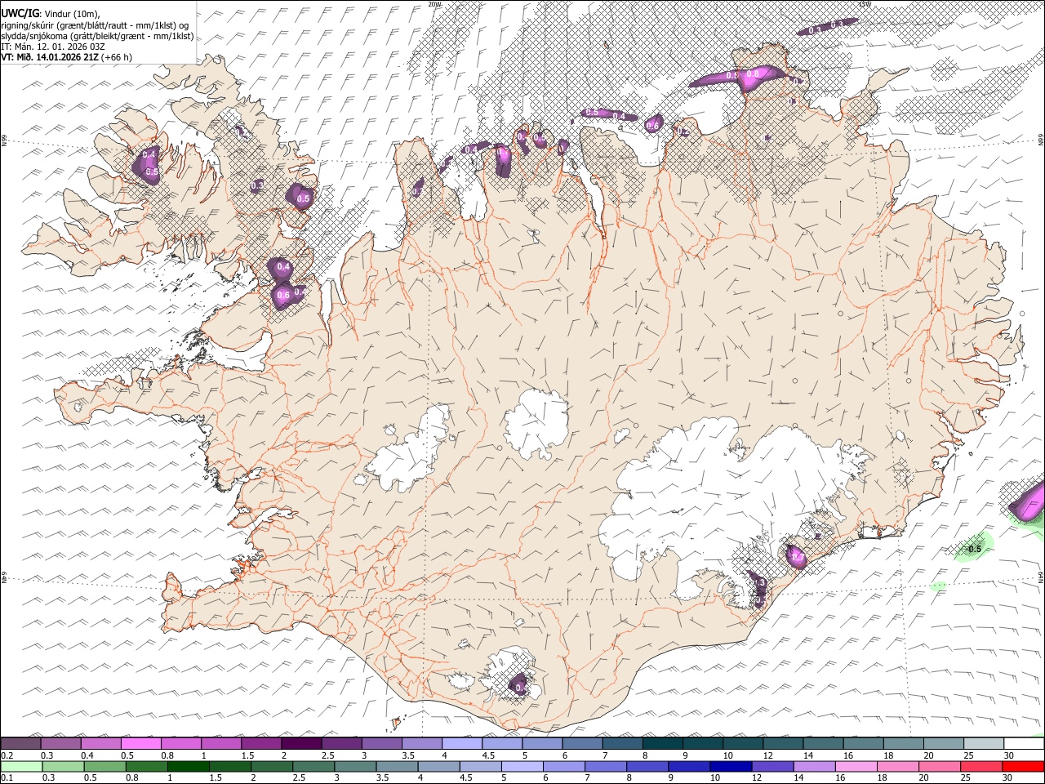Screen dimensions: 1045x784
Task: Click the '0.2' label in upper legend row
Action: [7, 755]
